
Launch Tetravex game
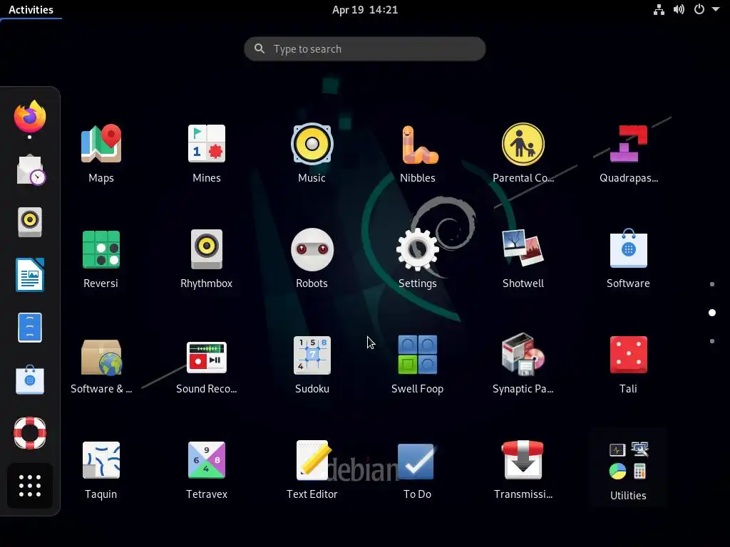[206, 470]
